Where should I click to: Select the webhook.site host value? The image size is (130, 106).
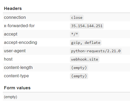tap(84, 59)
